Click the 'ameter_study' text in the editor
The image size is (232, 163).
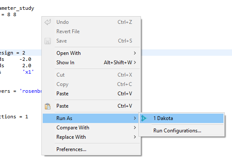click(17, 8)
